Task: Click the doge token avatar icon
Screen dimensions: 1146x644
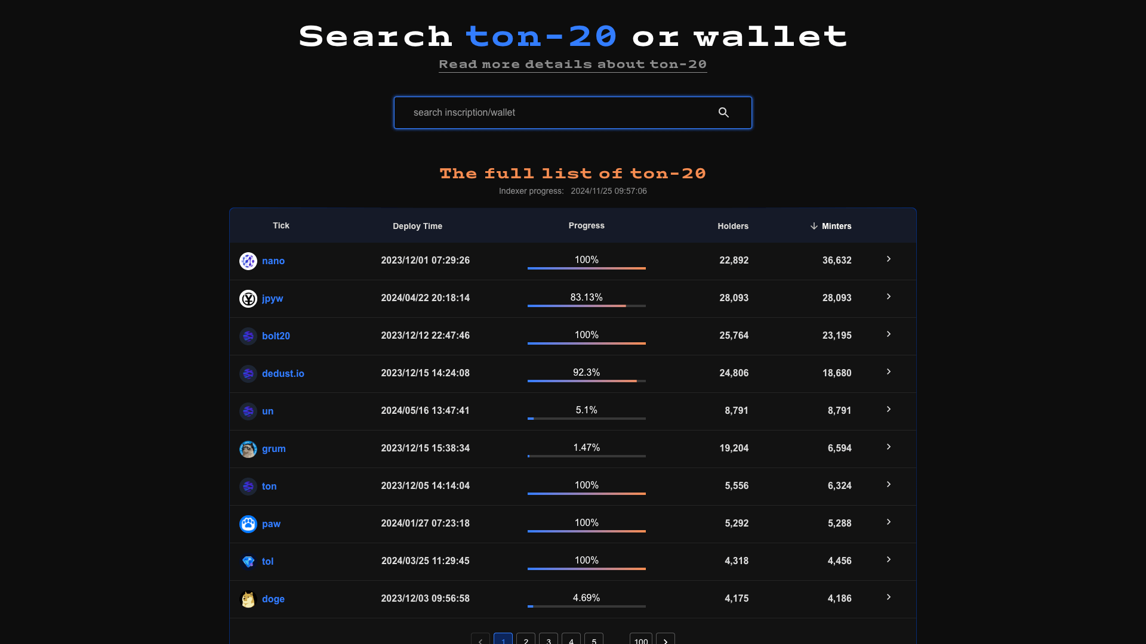Action: pos(248,599)
